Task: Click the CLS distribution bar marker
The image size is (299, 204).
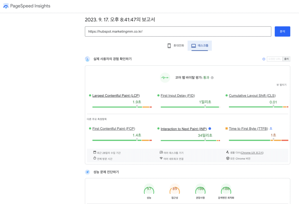Action: coord(273,106)
